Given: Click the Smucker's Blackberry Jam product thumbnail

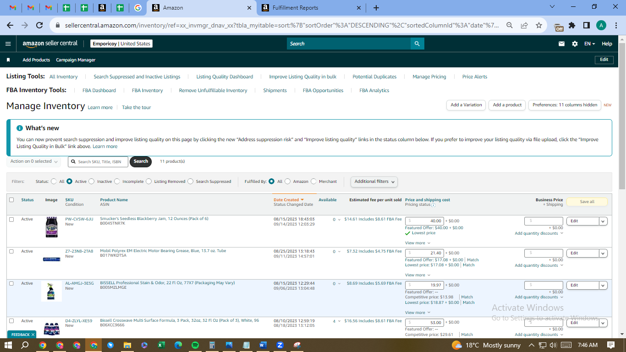Looking at the screenshot, I should [51, 227].
